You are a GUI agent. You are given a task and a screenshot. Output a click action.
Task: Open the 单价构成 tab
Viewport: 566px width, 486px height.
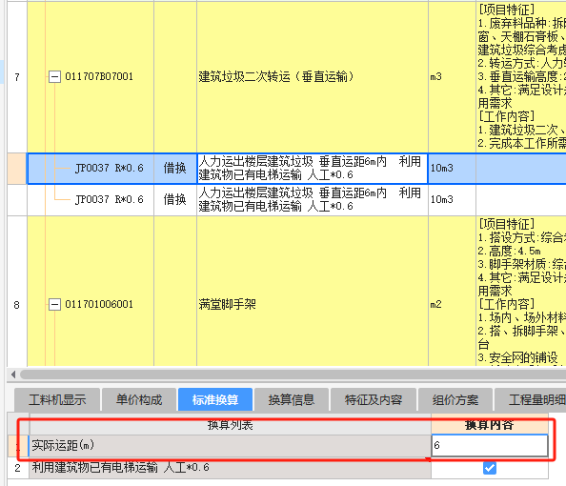coord(139,399)
